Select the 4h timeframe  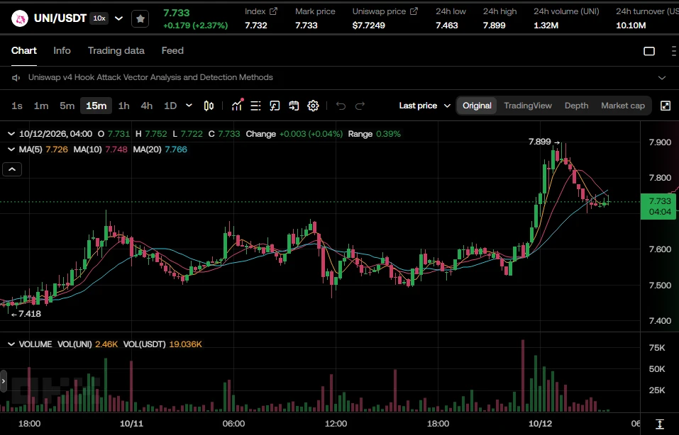tap(146, 106)
